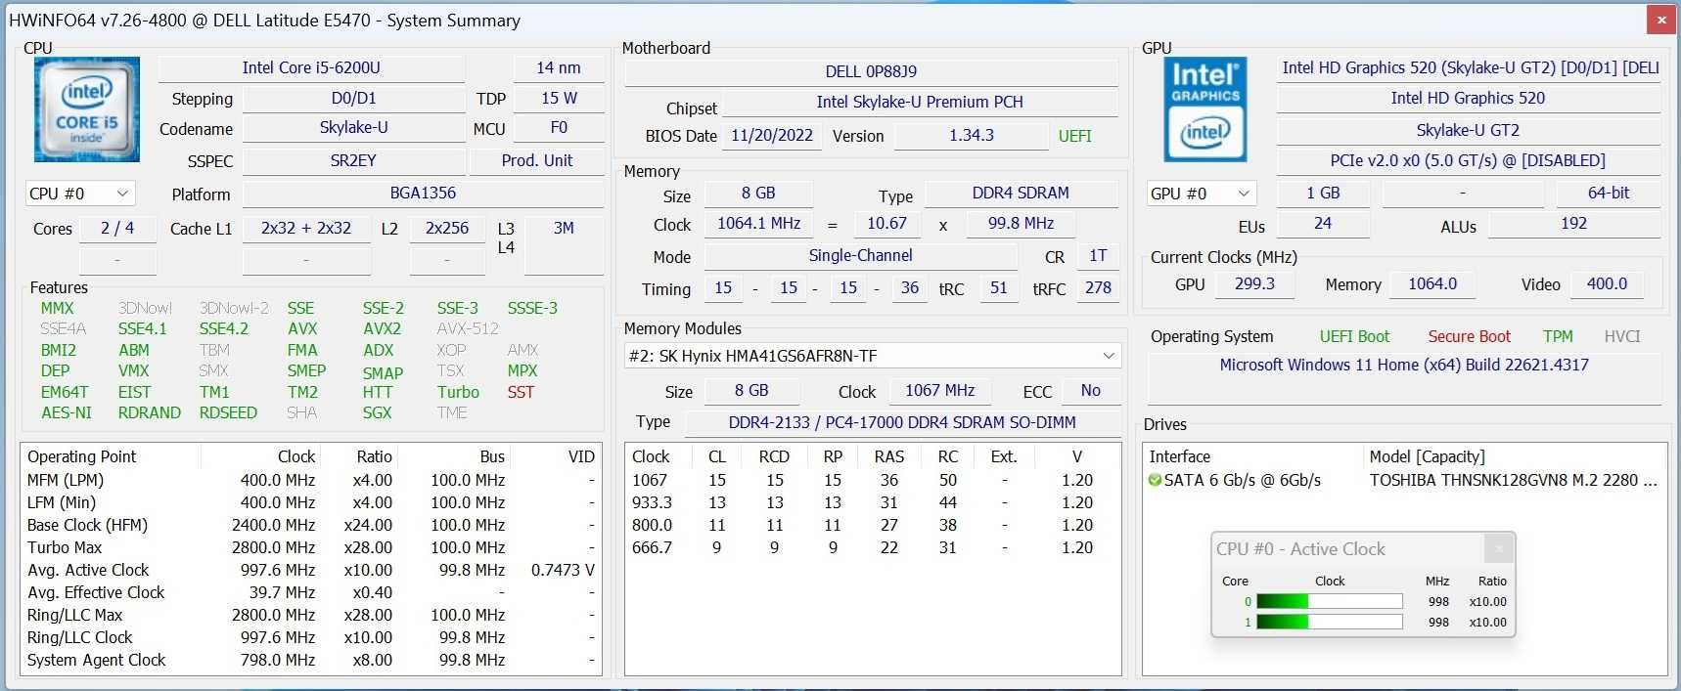This screenshot has height=691, width=1681.
Task: Click the PCIe v2.0 x0 DISABLED field
Action: [x=1469, y=161]
